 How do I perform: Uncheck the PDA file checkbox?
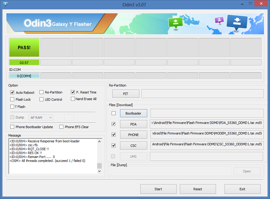113,124
